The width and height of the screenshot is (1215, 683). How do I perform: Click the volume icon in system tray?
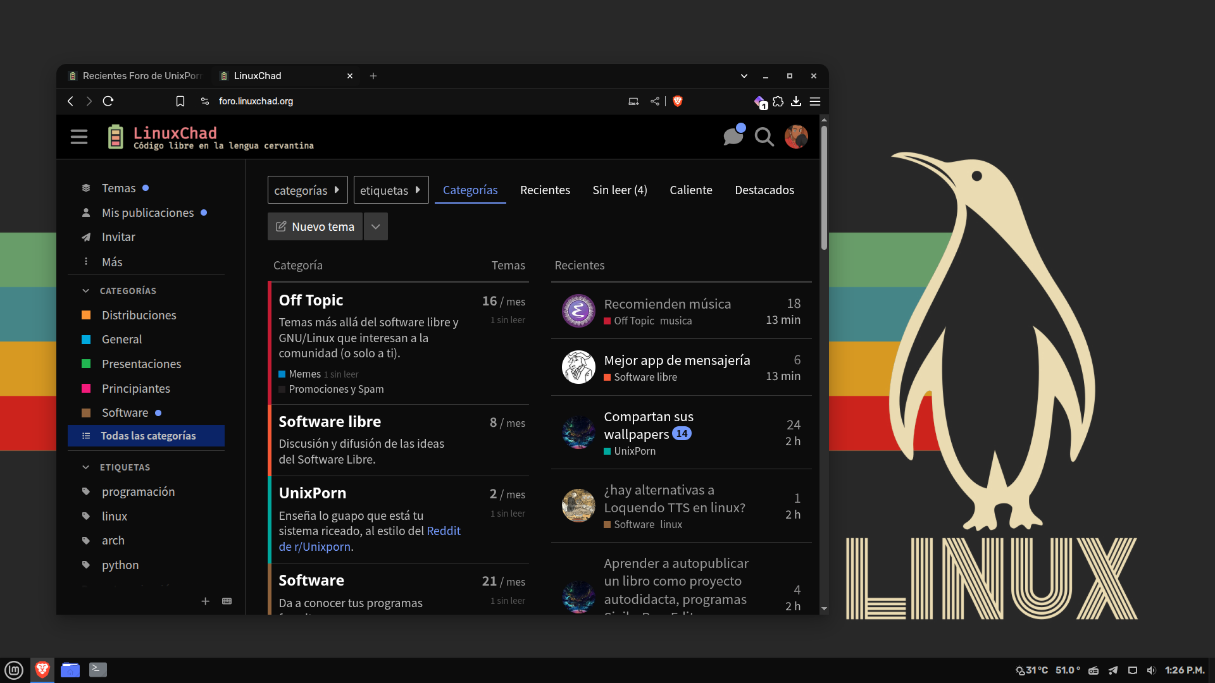1151,670
